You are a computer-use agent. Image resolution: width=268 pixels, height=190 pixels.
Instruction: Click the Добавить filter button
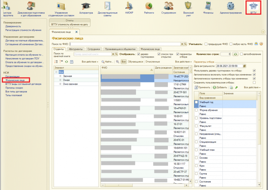click(220, 87)
